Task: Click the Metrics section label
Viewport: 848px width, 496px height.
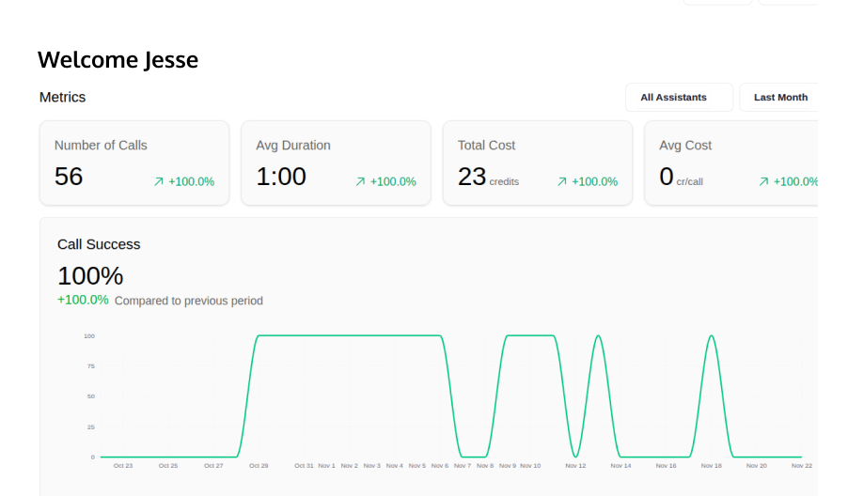Action: pyautogui.click(x=62, y=98)
